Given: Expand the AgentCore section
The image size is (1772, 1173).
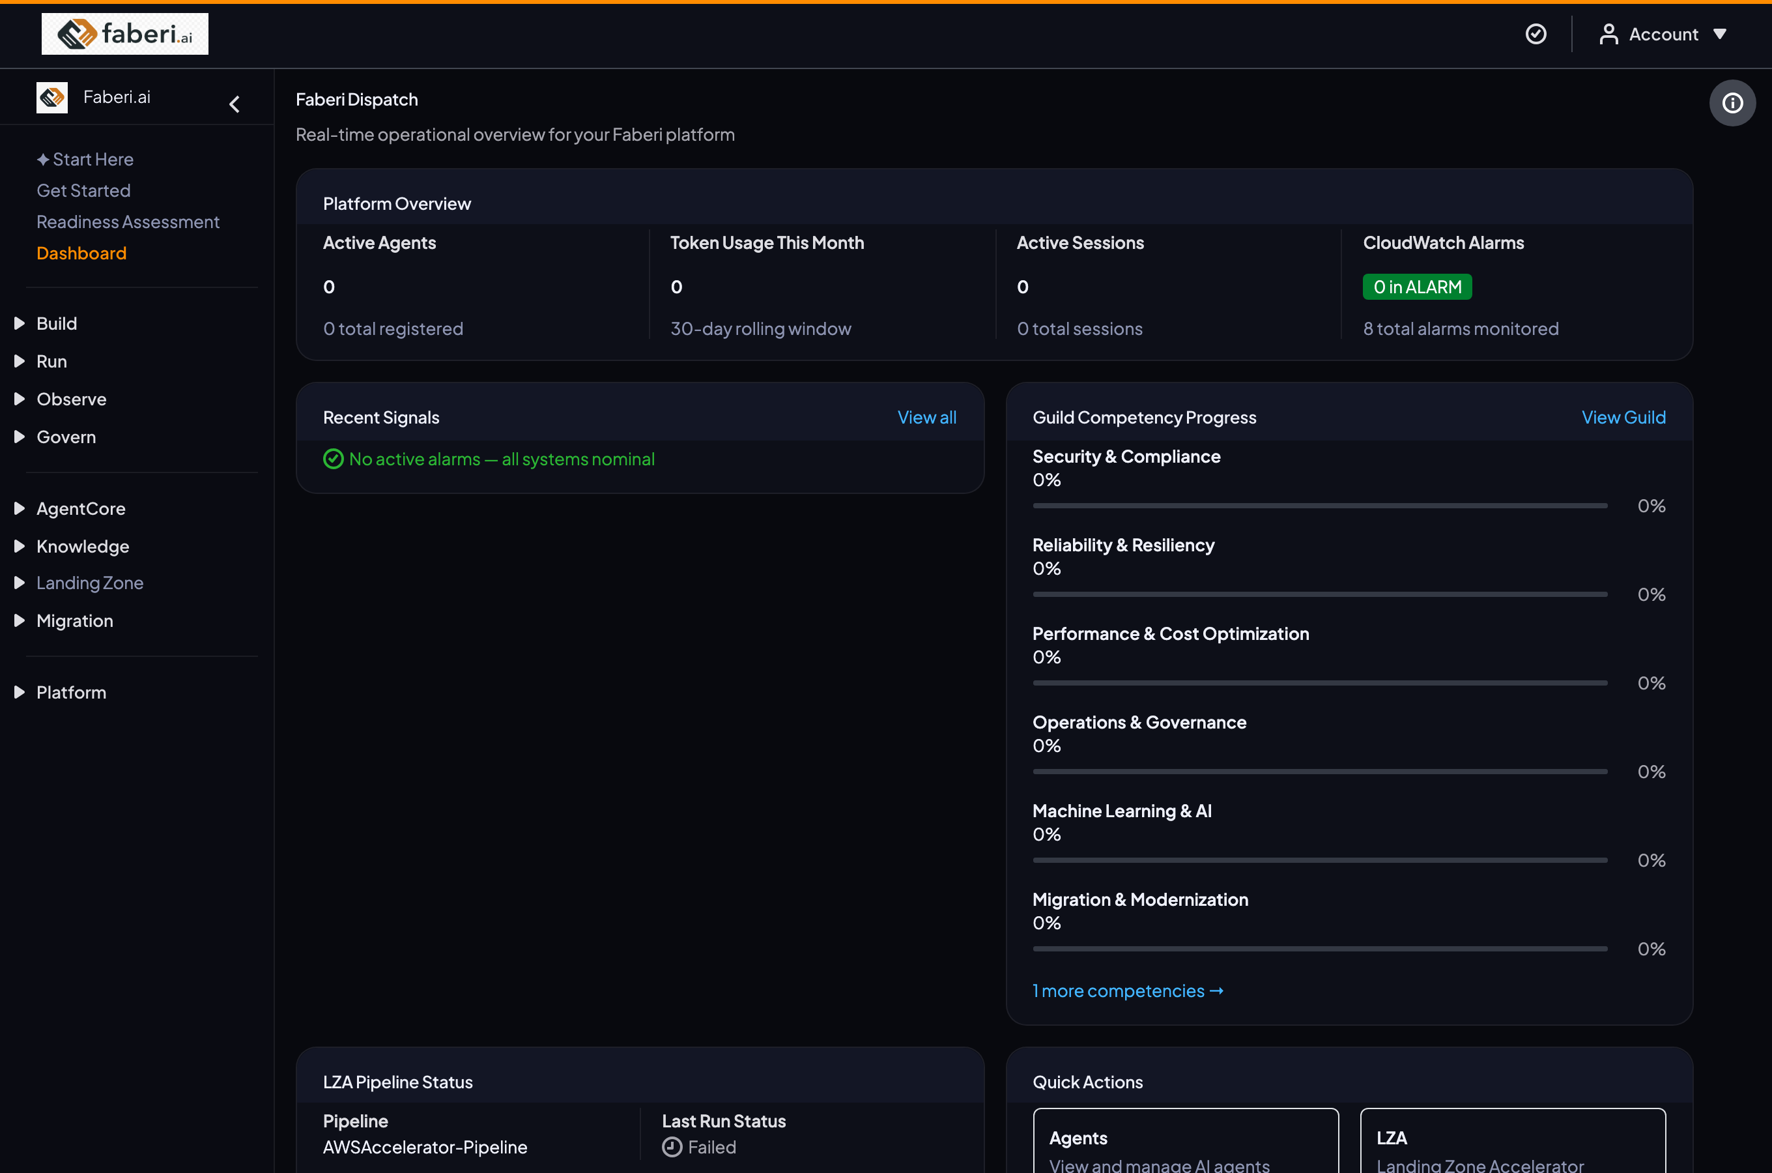Looking at the screenshot, I should (20, 509).
